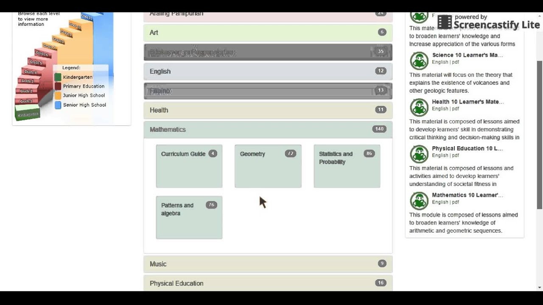
Task: Click the English count badge 12
Action: (x=381, y=71)
